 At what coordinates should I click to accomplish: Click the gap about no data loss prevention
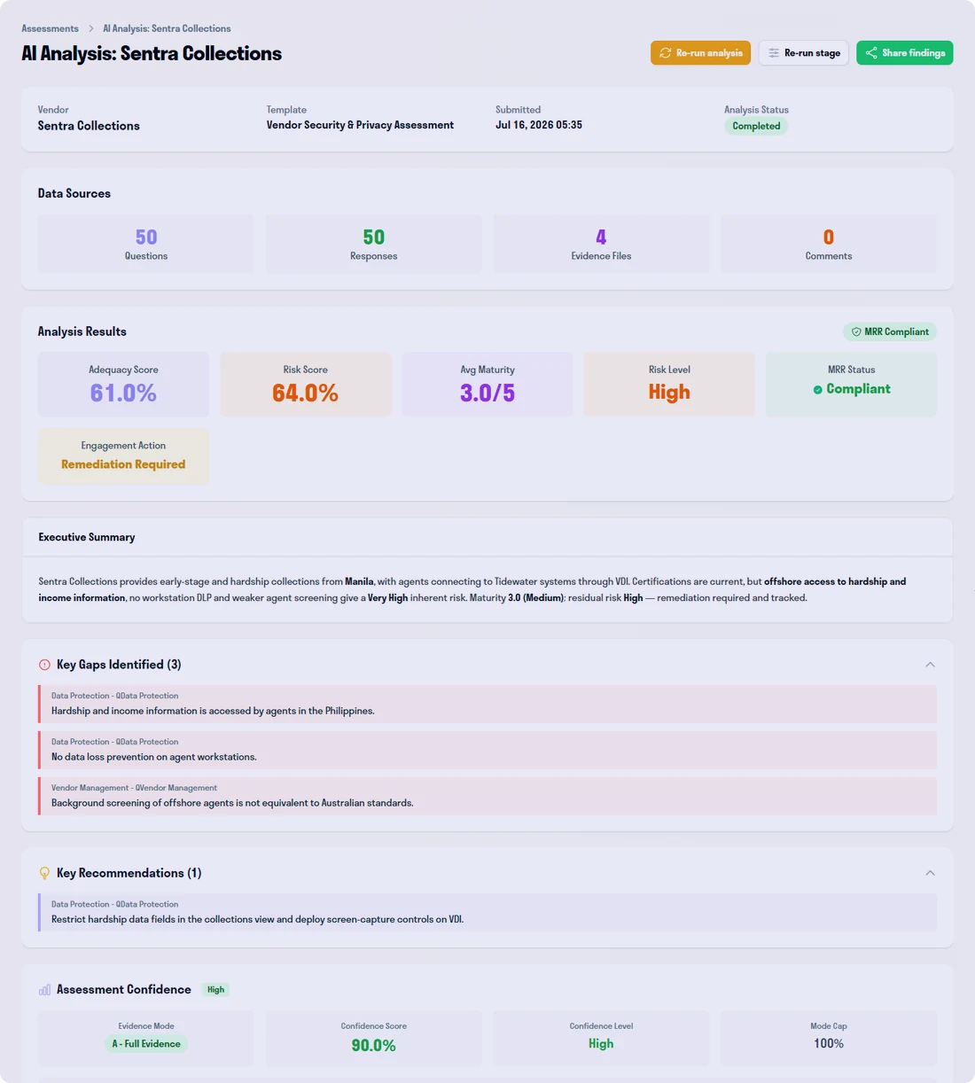[x=487, y=750]
